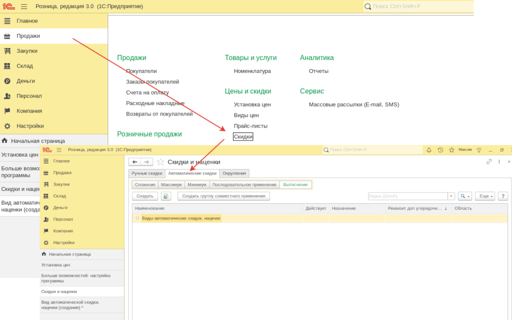Open the Счета на оплату link
This screenshot has height=320, width=512.
pos(147,92)
